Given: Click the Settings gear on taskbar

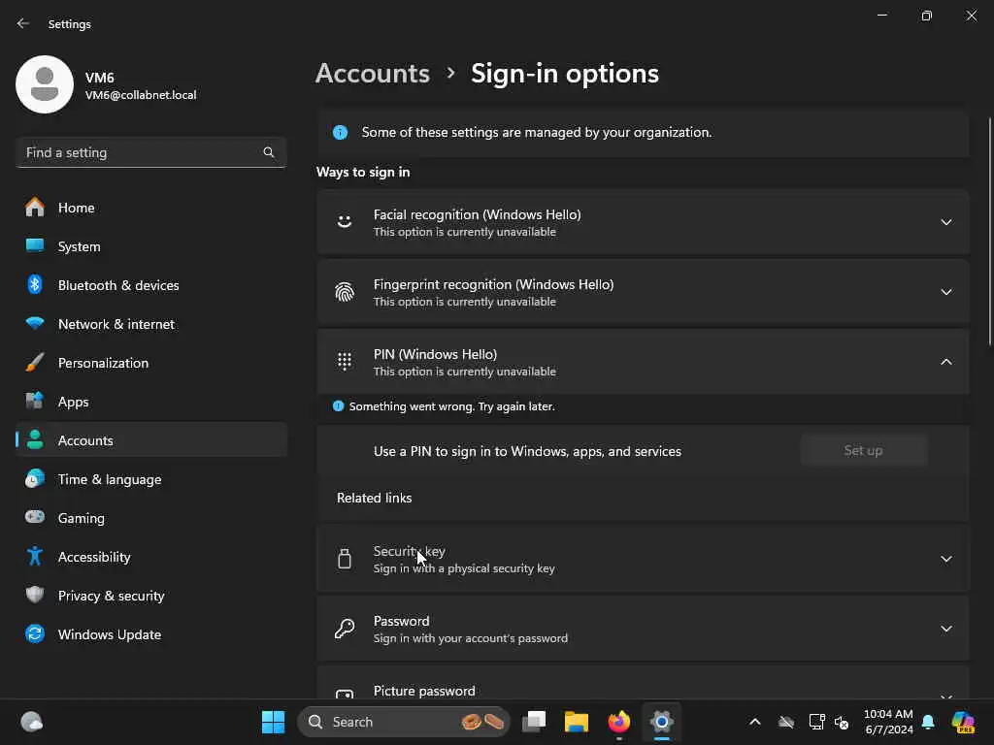Looking at the screenshot, I should click(661, 722).
